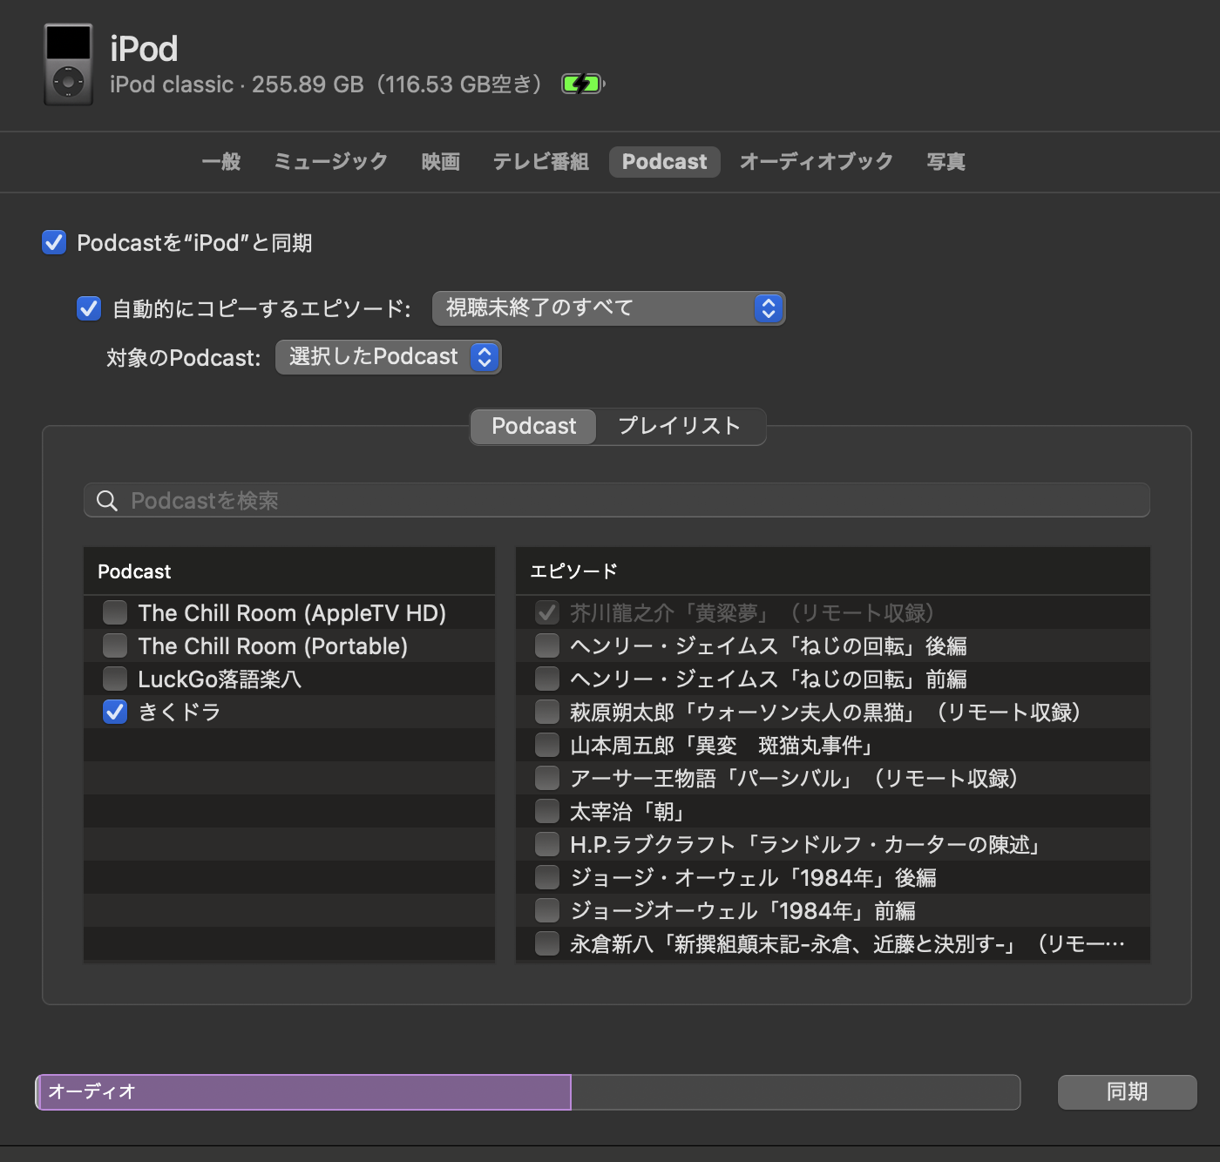The image size is (1220, 1162).
Task: Check episode 山本周五郎「異変 斑猫丸事件」
Action: pos(547,745)
